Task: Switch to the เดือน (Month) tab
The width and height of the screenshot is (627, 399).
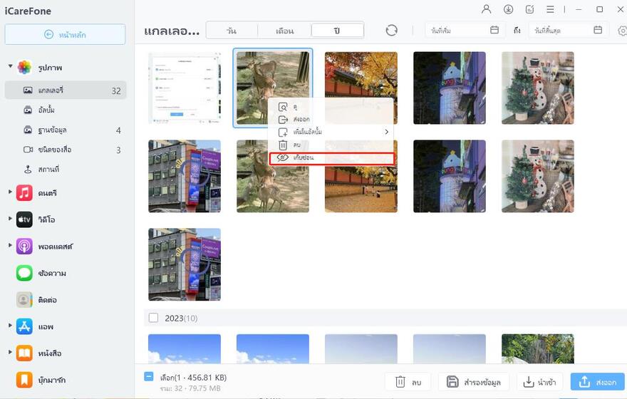Action: tap(284, 31)
